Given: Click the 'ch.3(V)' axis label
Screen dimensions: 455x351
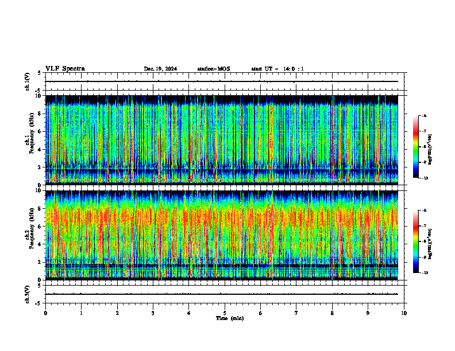Looking at the screenshot, I should (27, 295).
